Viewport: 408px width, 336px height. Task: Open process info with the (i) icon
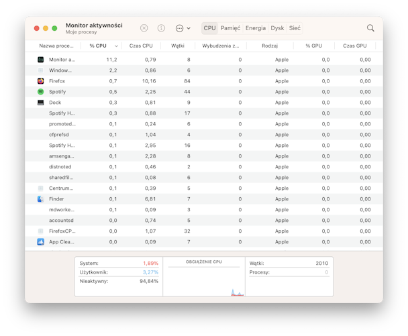161,28
